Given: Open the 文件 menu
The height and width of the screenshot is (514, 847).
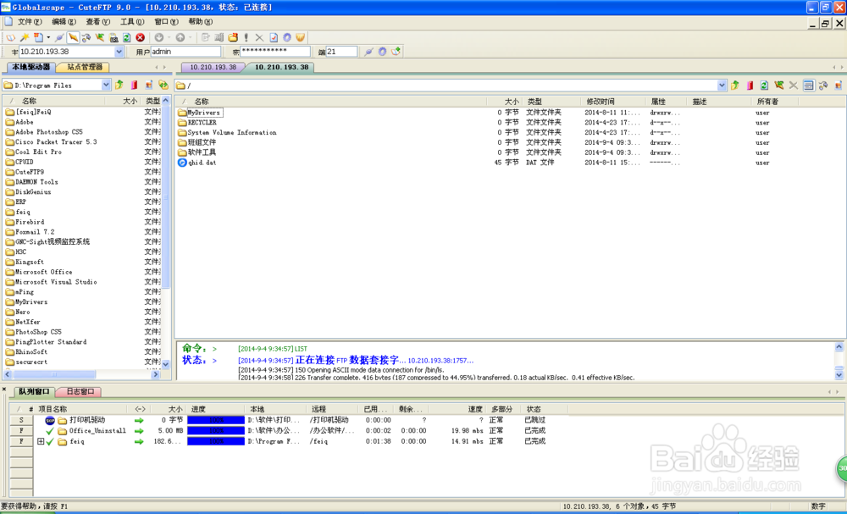Looking at the screenshot, I should point(30,22).
